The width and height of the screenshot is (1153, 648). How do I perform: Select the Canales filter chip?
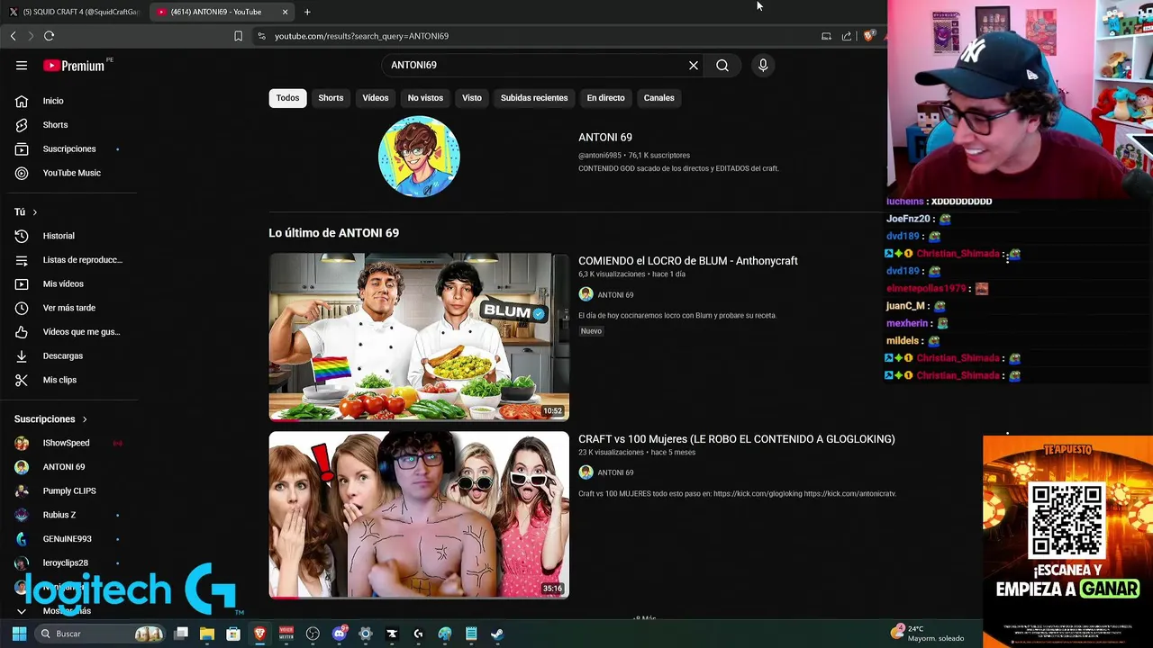coord(658,98)
